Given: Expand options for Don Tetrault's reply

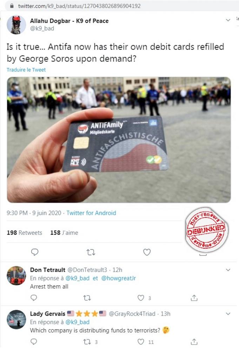Looking at the screenshot, I should (x=228, y=270).
